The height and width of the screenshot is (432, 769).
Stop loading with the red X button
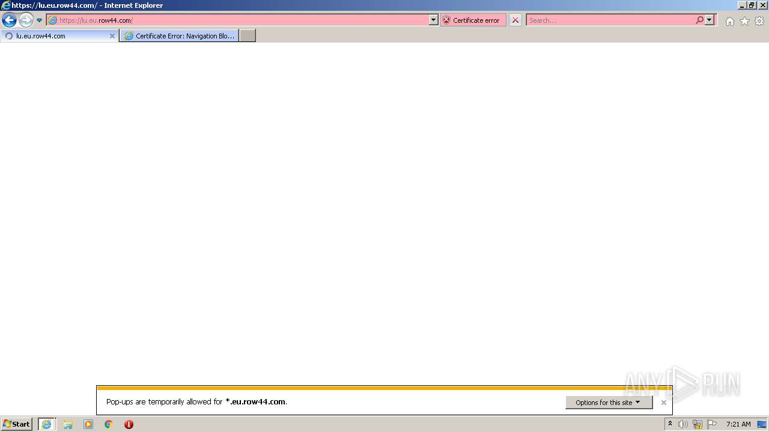tap(515, 20)
